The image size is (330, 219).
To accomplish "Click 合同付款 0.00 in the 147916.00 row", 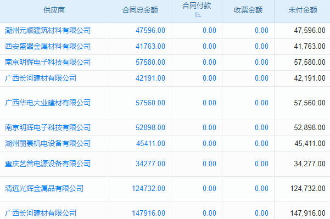I will click(209, 213).
